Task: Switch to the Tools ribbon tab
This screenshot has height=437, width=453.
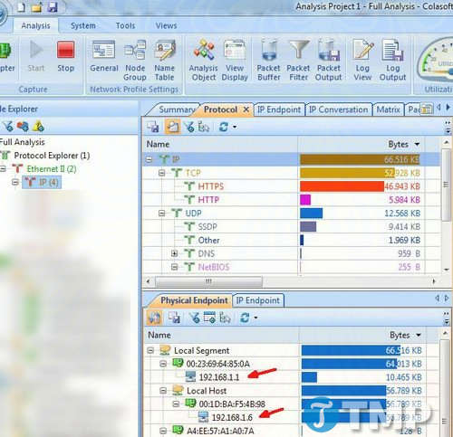Action: tap(125, 25)
